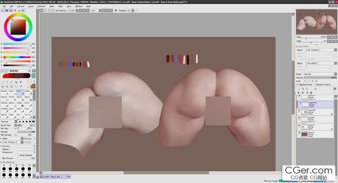338x183 pixels.
Task: Create a new layer in layer panel
Action: pos(298,89)
